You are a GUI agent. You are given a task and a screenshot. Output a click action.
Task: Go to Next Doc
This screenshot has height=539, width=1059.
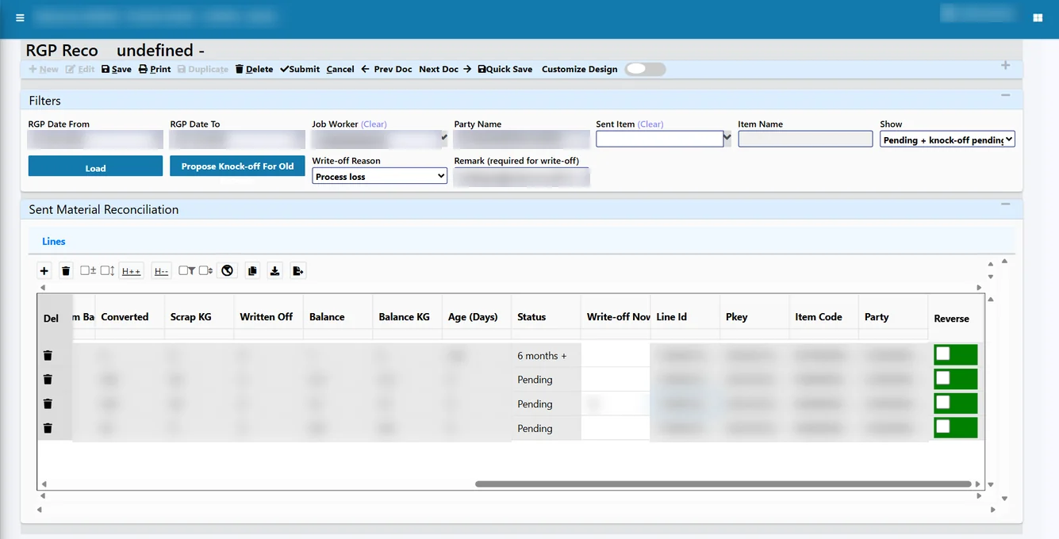click(445, 69)
